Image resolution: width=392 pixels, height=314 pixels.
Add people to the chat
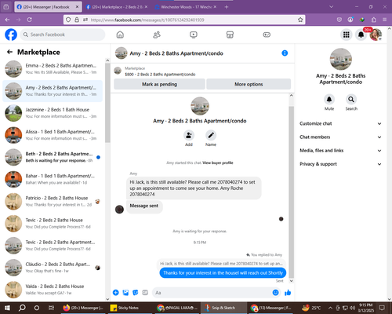[189, 135]
